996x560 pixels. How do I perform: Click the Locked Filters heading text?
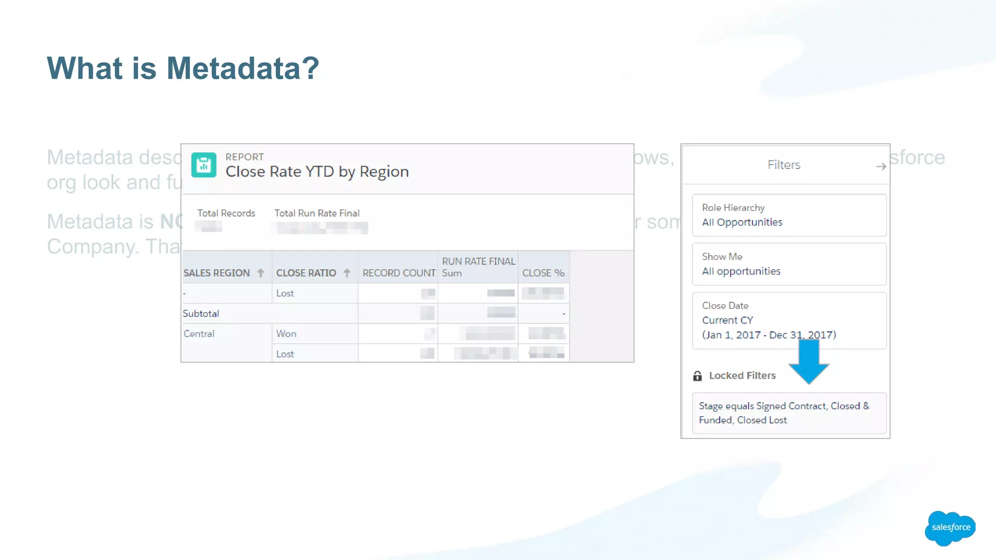(742, 375)
